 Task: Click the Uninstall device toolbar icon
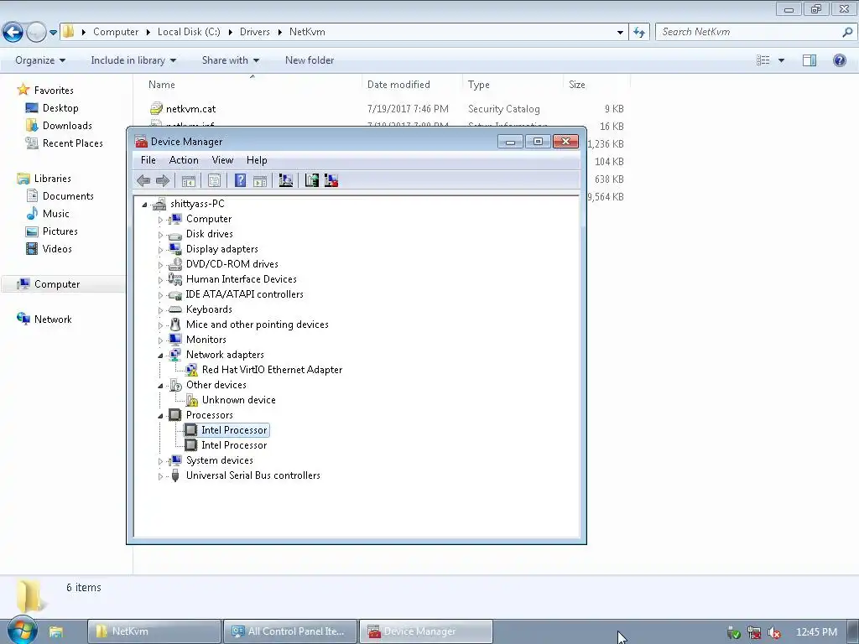[331, 180]
